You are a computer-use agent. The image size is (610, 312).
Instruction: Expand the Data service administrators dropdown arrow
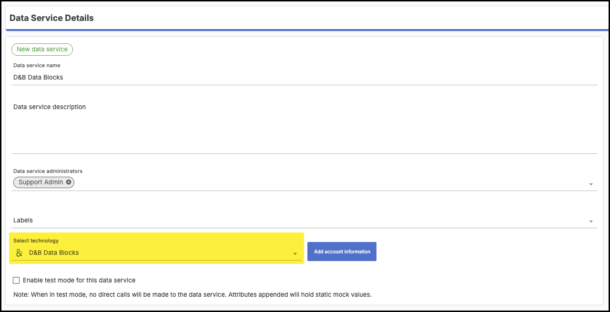point(591,184)
